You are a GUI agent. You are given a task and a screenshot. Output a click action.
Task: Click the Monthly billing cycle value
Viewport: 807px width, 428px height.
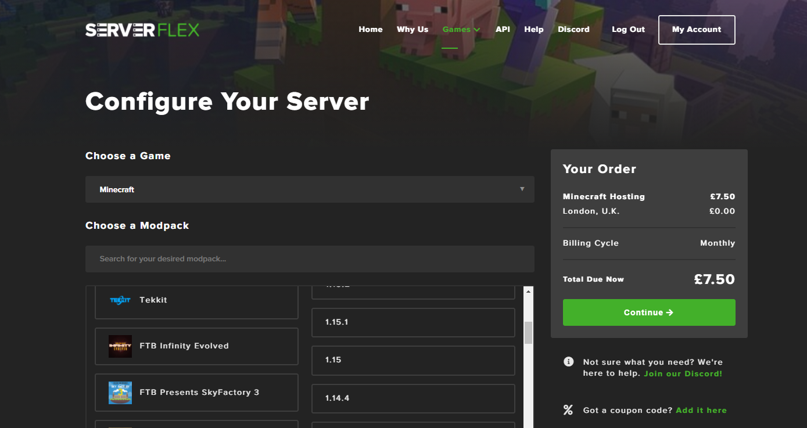[x=718, y=243]
